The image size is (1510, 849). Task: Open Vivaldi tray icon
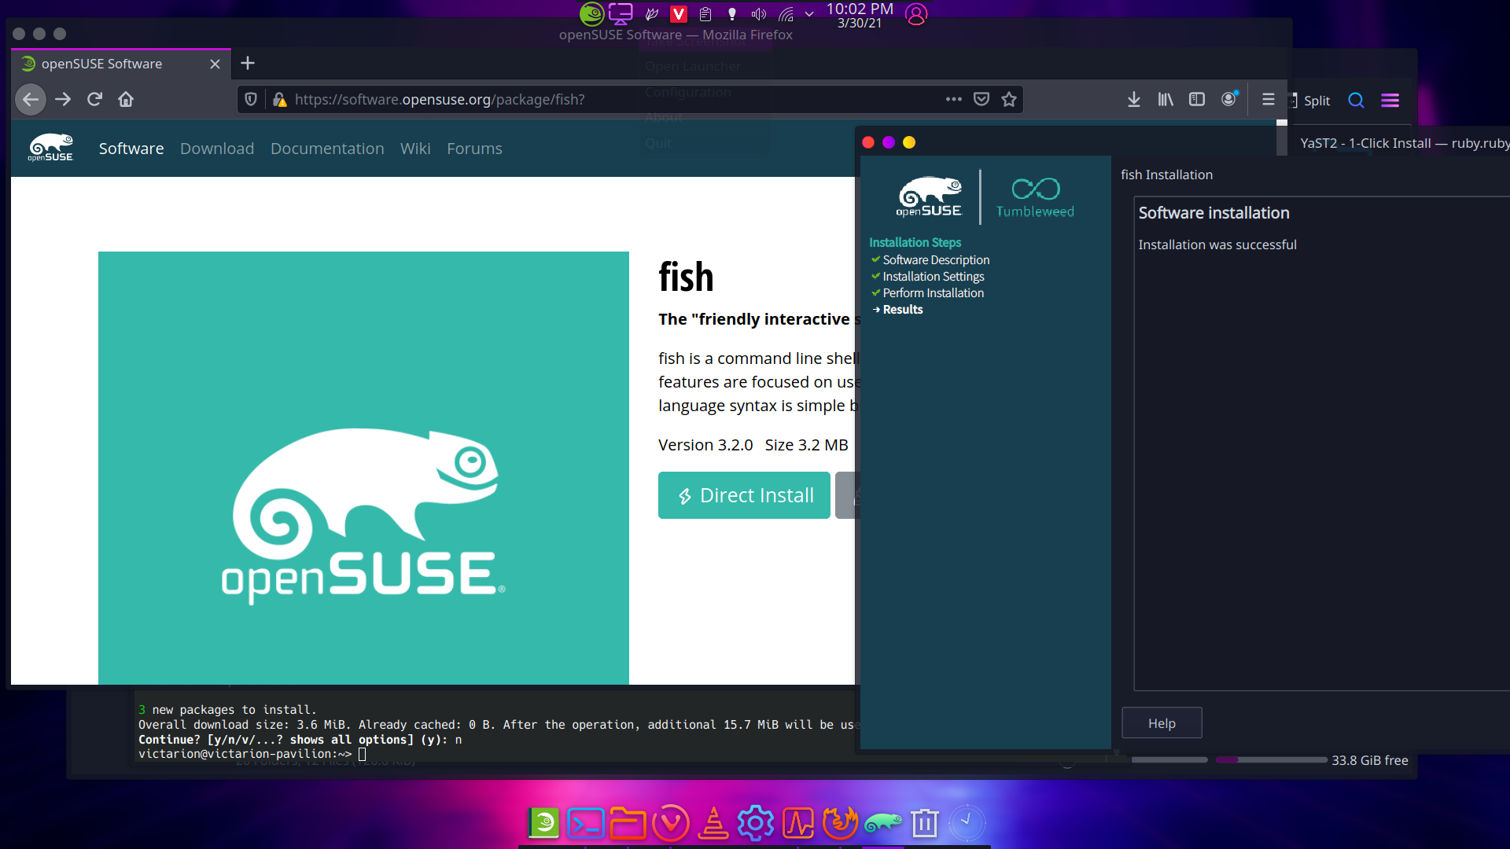point(679,14)
